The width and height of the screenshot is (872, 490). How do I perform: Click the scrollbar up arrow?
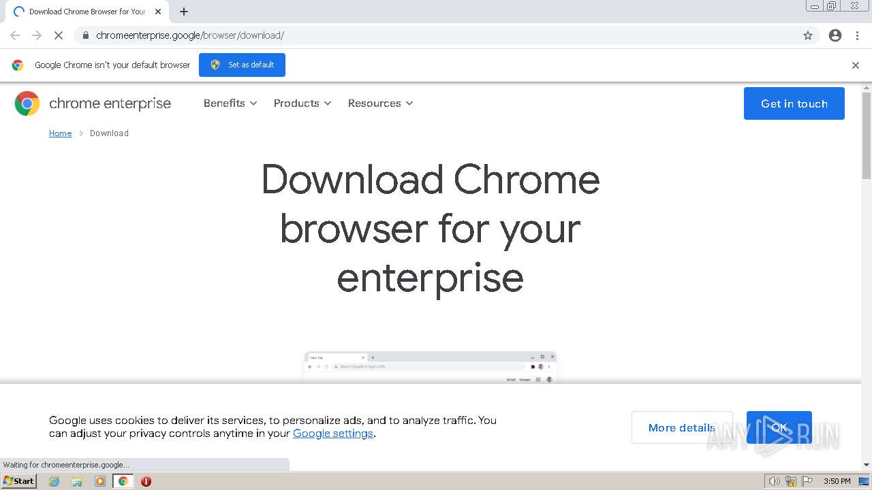[867, 88]
